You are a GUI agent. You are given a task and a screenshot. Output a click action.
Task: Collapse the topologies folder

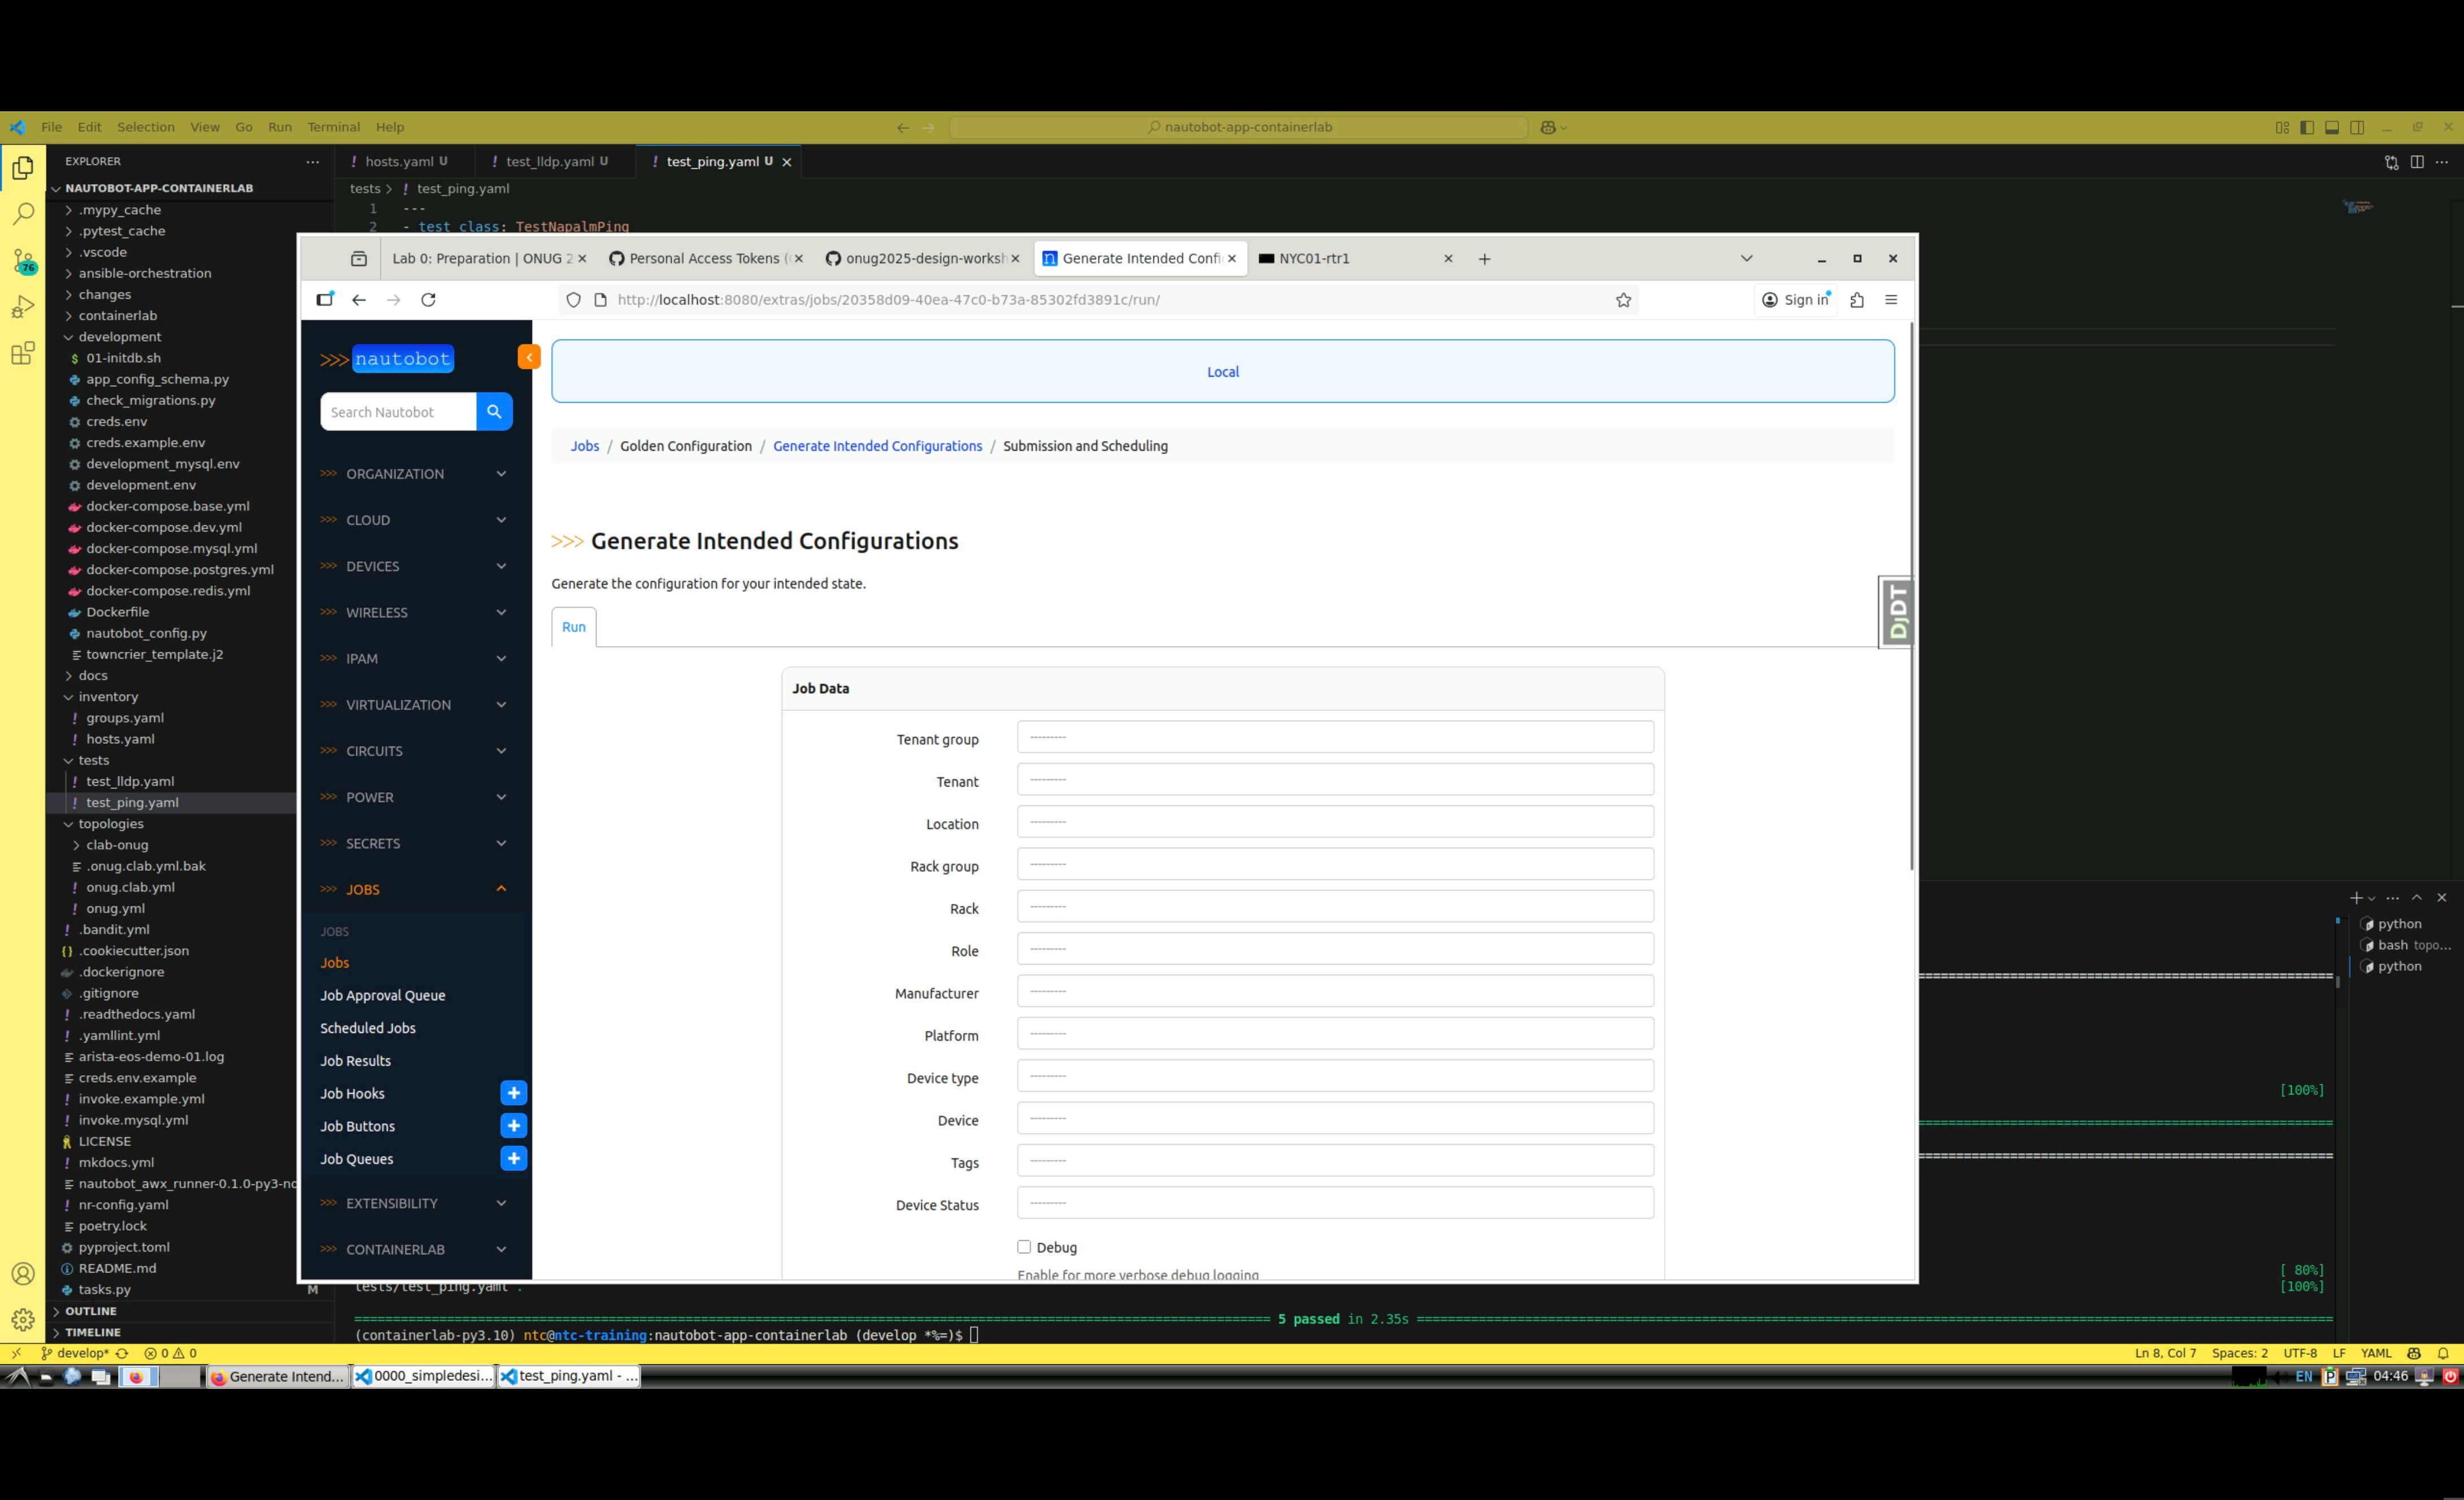110,824
